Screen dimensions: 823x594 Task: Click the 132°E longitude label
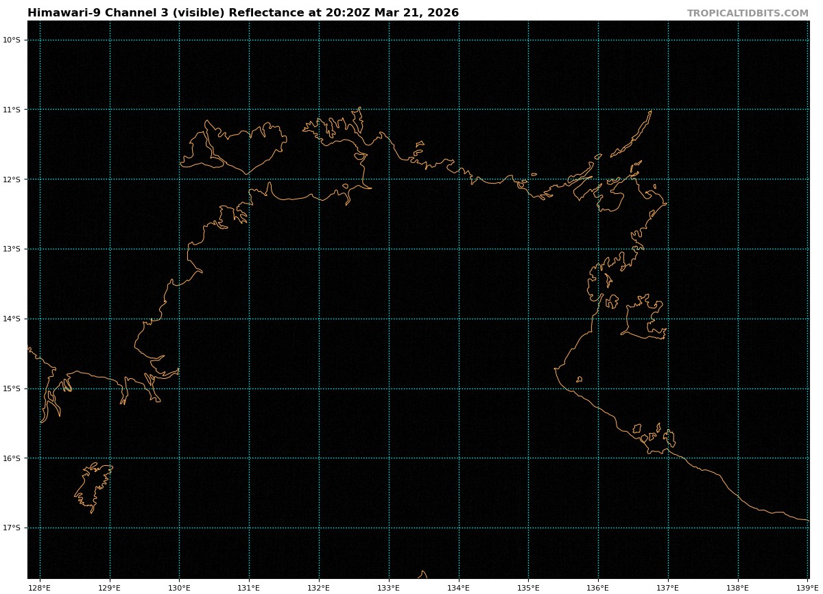click(x=319, y=588)
